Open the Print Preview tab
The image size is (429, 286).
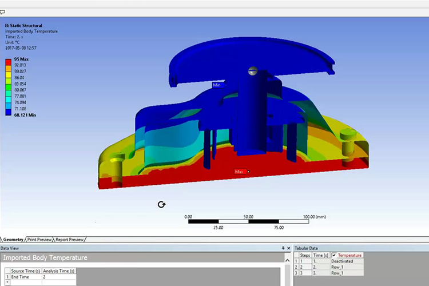(x=39, y=239)
